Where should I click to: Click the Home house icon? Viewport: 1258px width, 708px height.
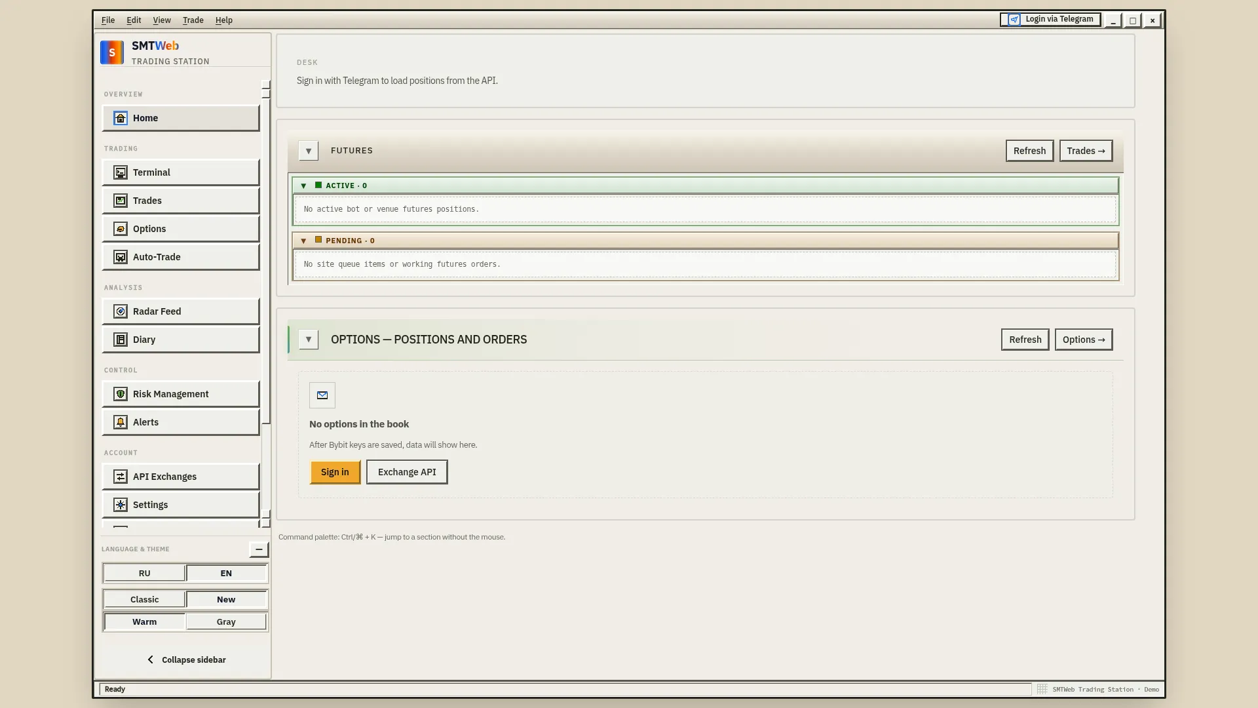click(121, 118)
